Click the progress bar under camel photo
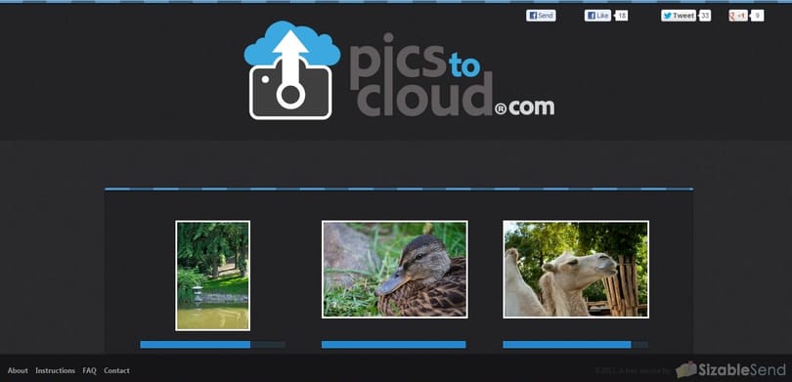Image resolution: width=792 pixels, height=382 pixels. click(x=575, y=345)
